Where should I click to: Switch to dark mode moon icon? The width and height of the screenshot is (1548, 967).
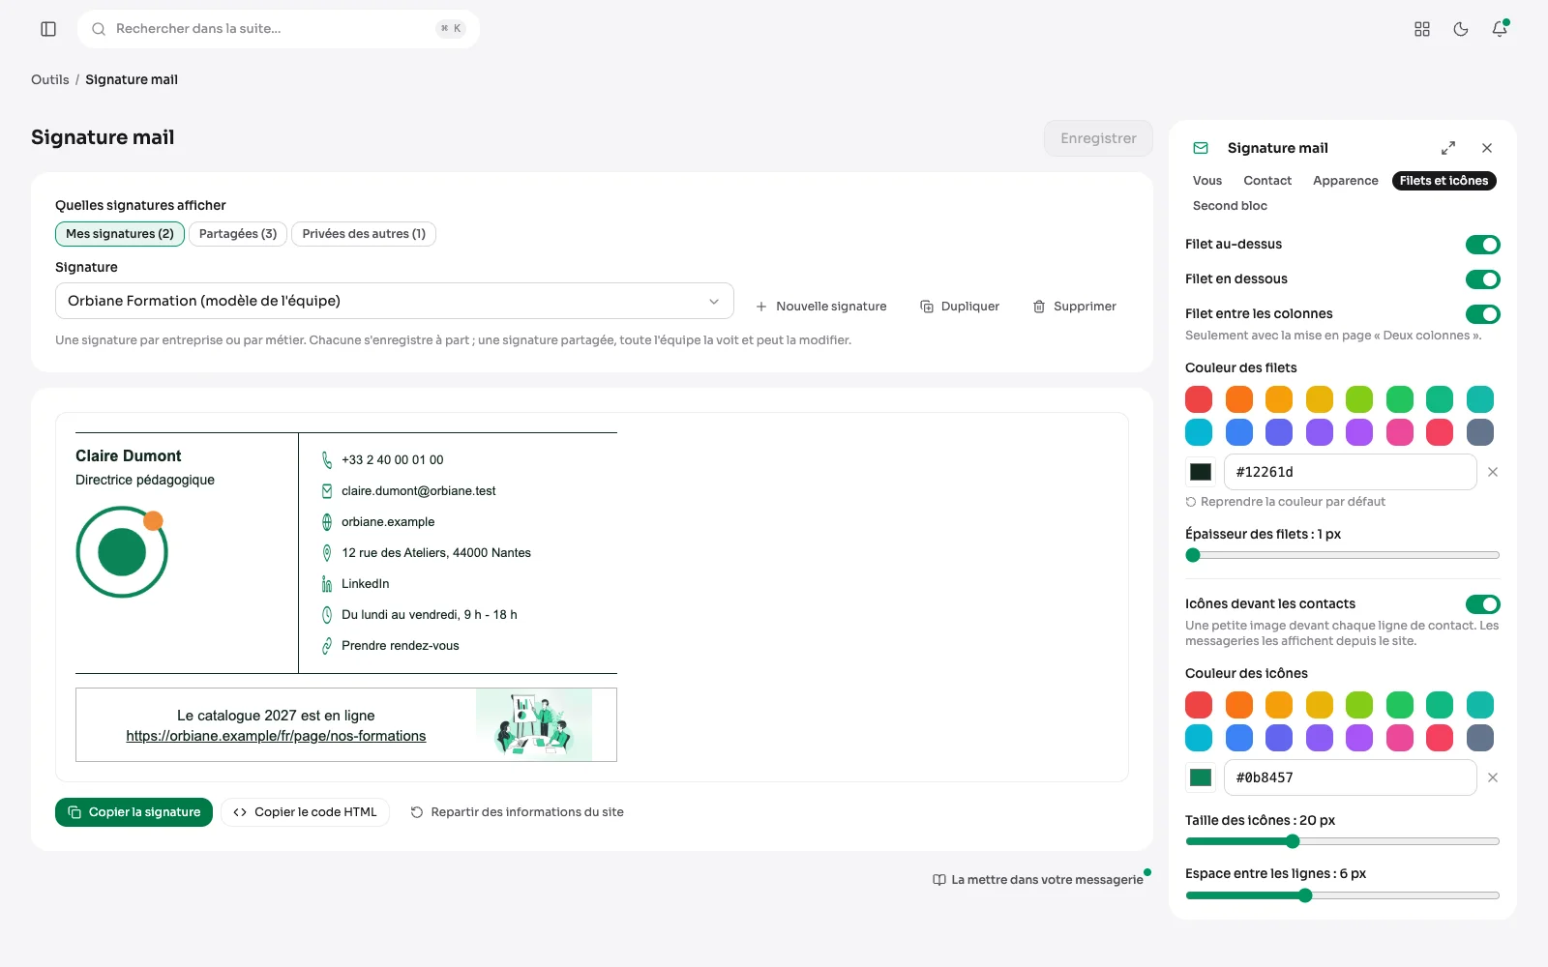pyautogui.click(x=1461, y=29)
